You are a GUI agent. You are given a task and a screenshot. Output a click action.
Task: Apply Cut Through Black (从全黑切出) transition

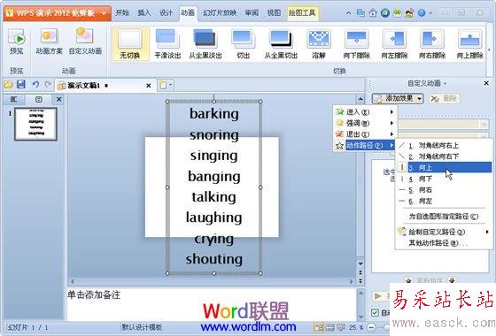[x=281, y=44]
